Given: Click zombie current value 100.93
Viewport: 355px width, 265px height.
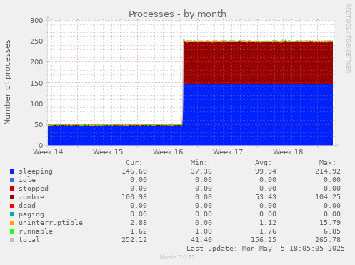Looking at the screenshot, I should tap(134, 197).
